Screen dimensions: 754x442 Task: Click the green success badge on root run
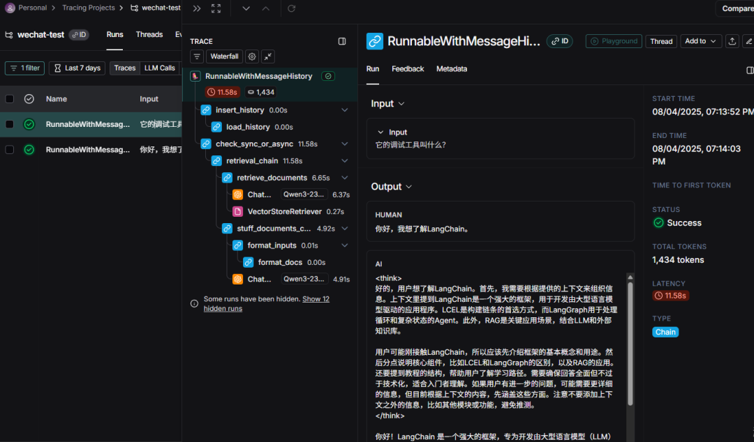(x=328, y=76)
